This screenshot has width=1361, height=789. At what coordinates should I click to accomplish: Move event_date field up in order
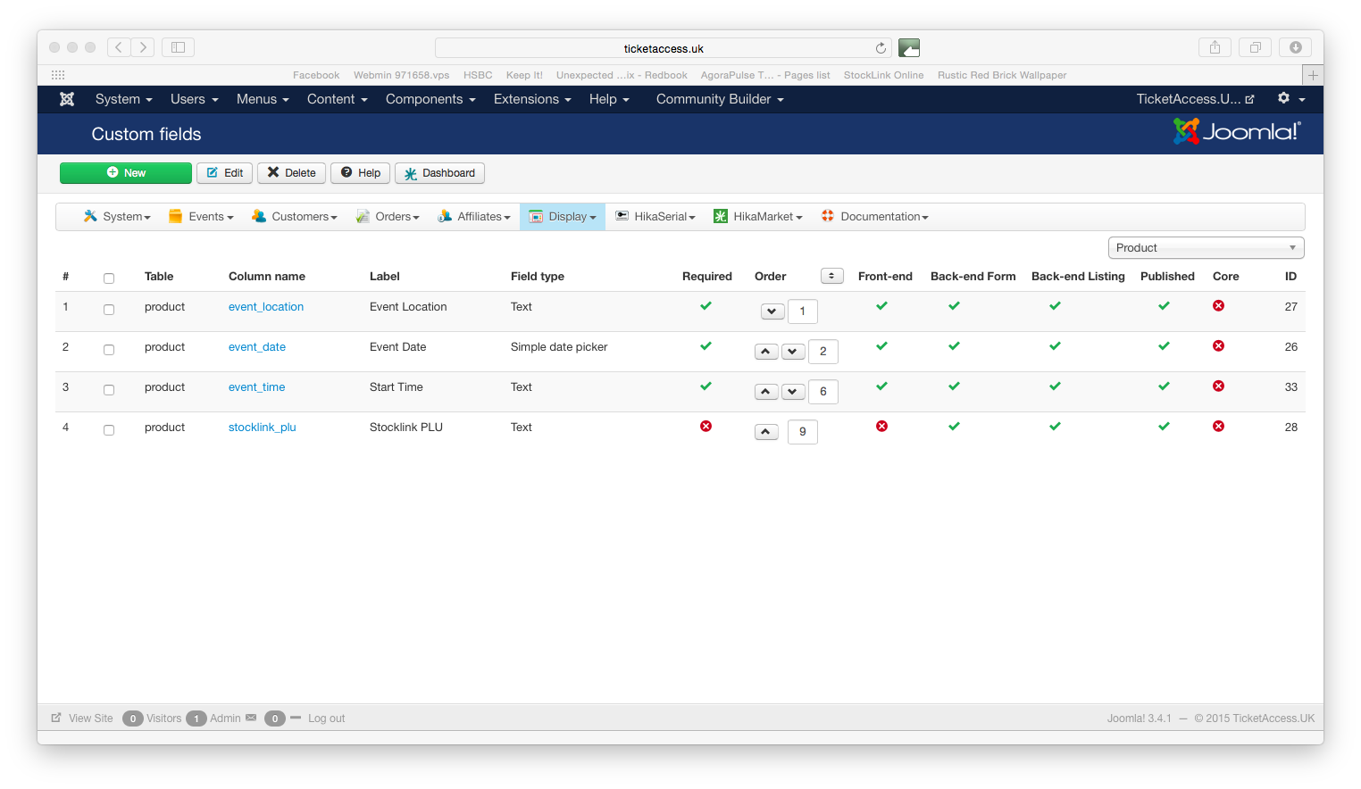coord(766,352)
